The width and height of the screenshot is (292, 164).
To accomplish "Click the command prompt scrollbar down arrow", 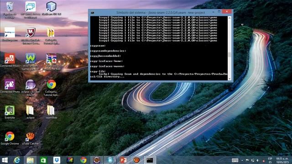I will click(x=229, y=78).
